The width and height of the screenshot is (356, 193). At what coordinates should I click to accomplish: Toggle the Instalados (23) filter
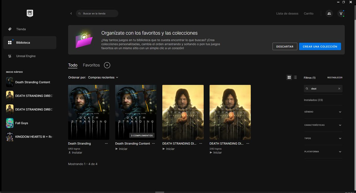pyautogui.click(x=314, y=100)
